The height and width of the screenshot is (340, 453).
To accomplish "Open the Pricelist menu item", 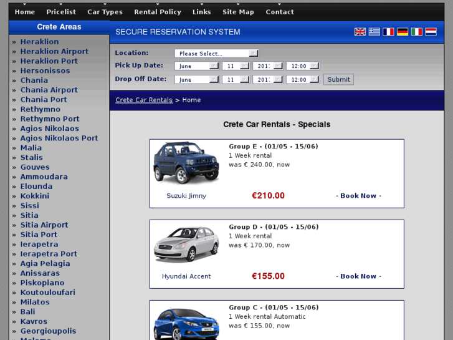I will point(61,12).
